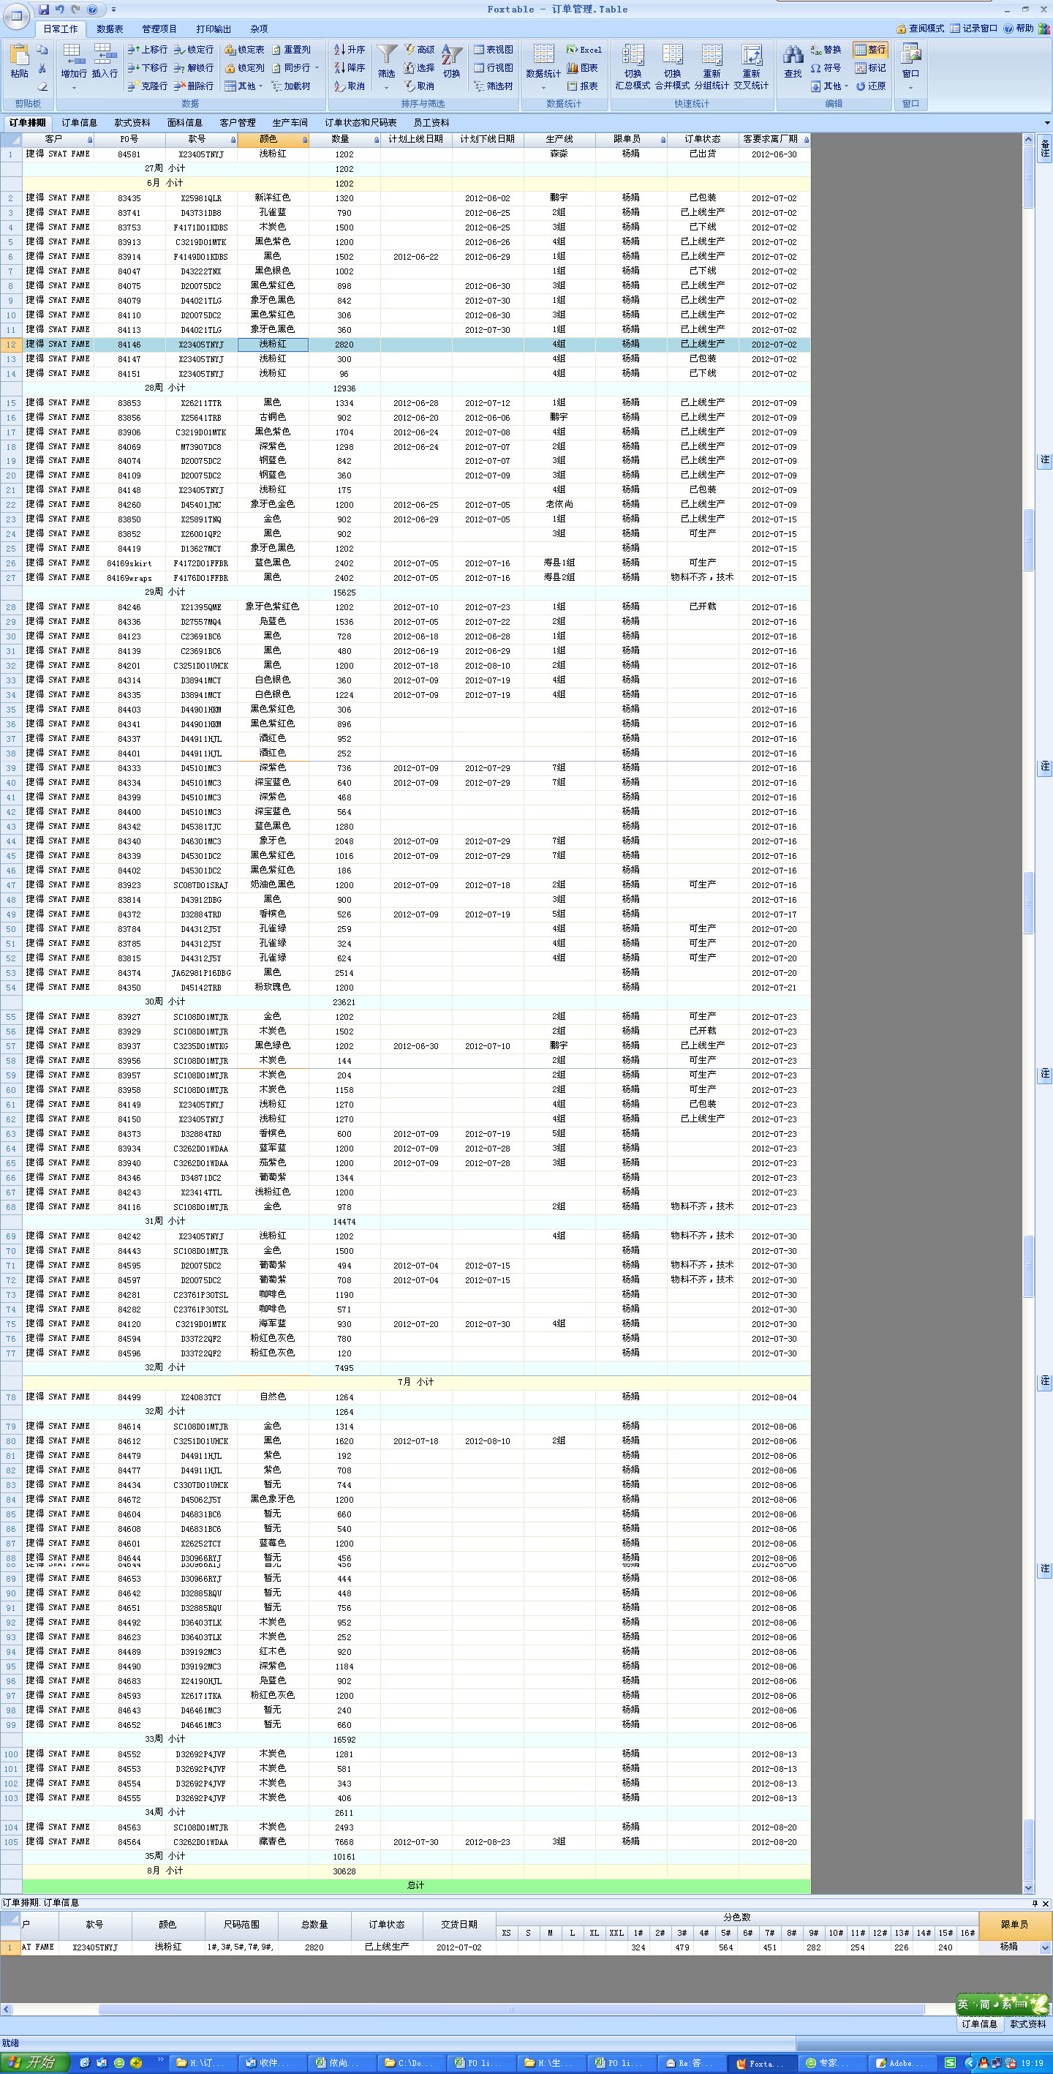Select the row header numbered 12
1053x2074 pixels.
[11, 345]
